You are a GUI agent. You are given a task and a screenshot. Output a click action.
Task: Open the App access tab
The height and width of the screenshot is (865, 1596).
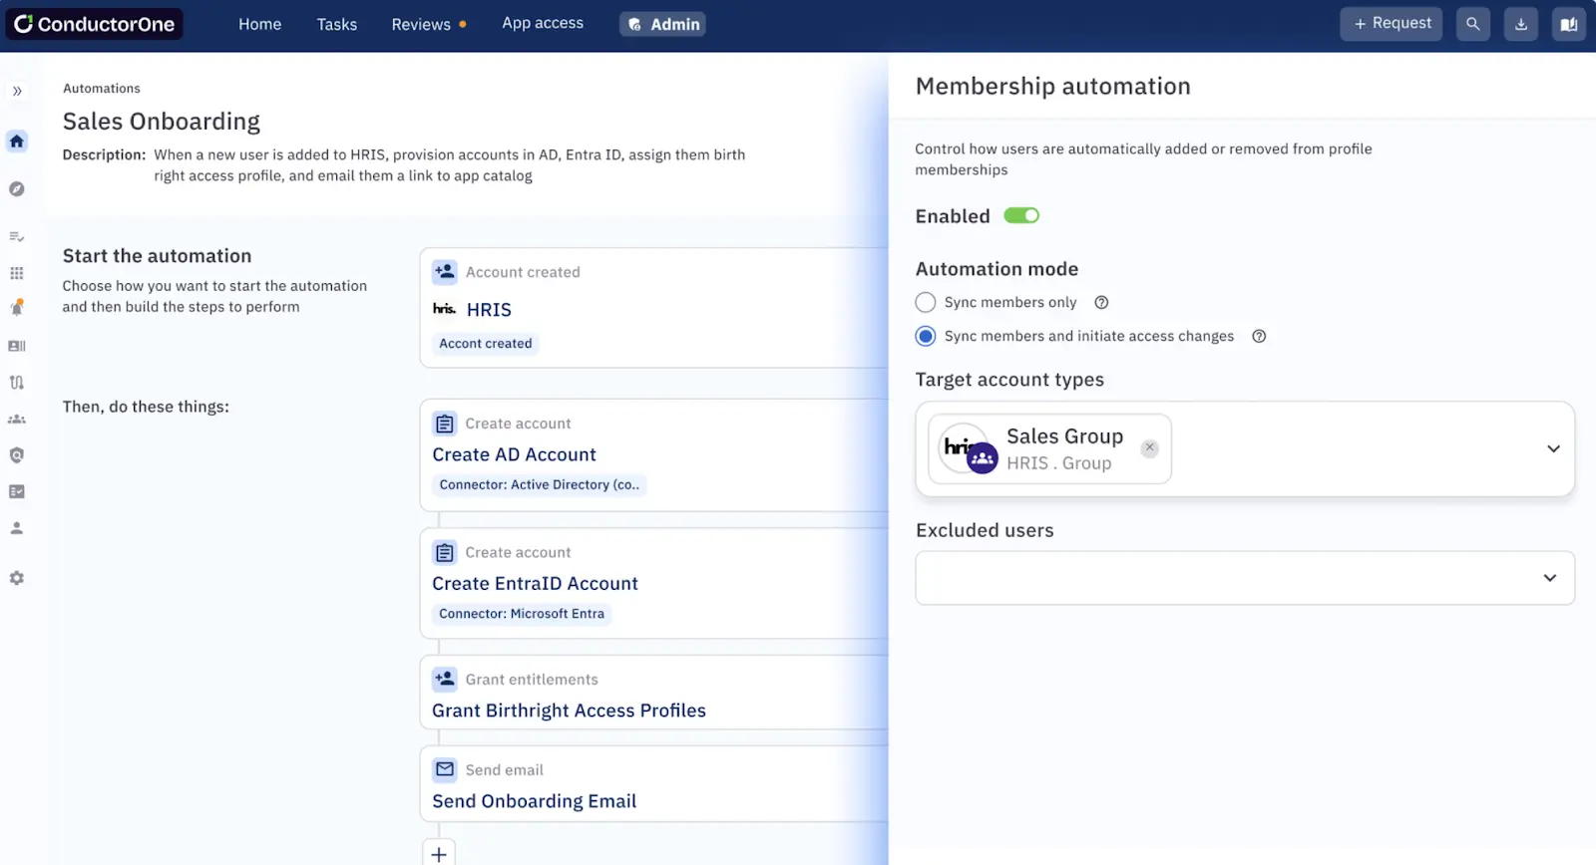(543, 24)
